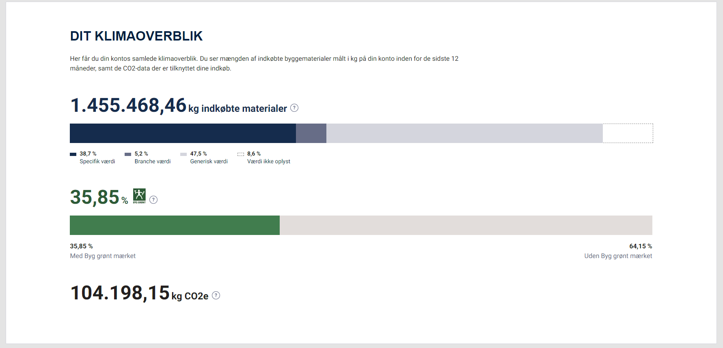Screen dimensions: 723x348
Task: Click the 'Generisk værdi' legend swatch
Action: pyautogui.click(x=183, y=154)
